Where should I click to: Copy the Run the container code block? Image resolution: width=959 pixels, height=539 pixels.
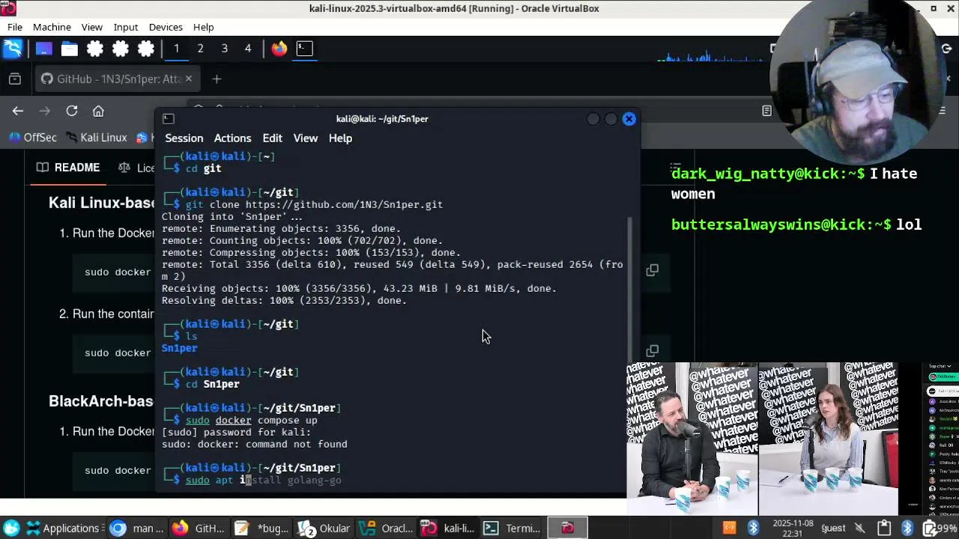pos(653,351)
